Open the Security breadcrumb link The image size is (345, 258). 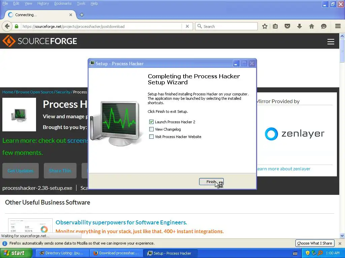point(63,92)
